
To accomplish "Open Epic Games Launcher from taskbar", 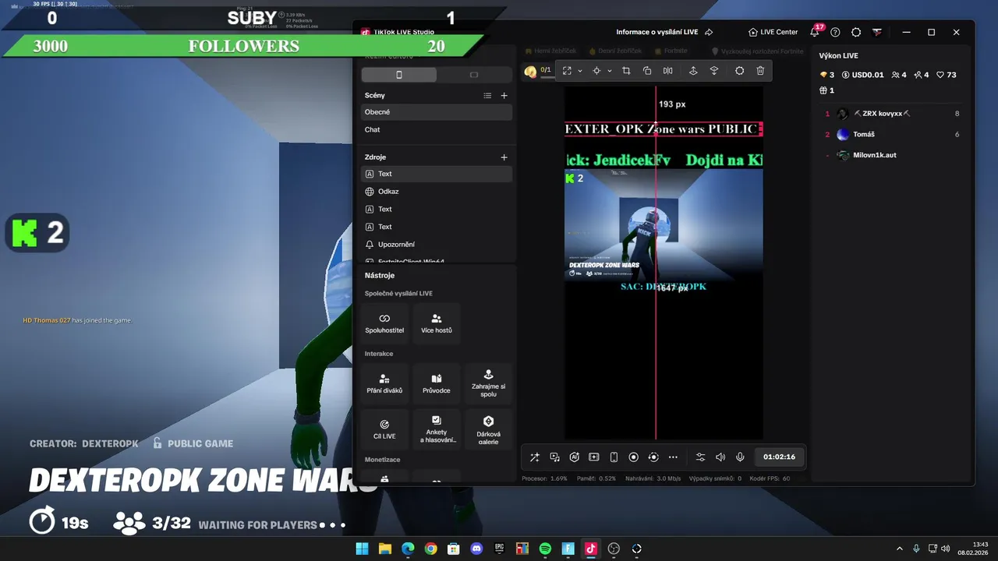I will [499, 549].
